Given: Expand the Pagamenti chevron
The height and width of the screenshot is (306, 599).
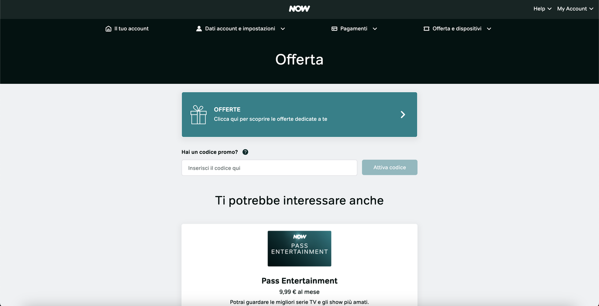Looking at the screenshot, I should 375,29.
